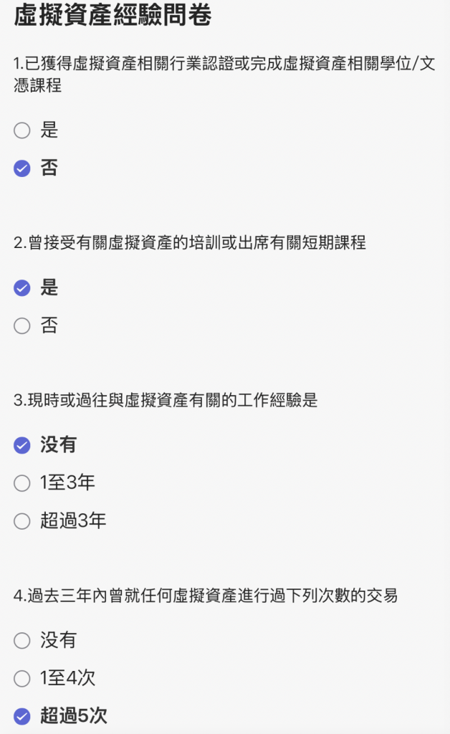Click checked 否 radio under question 1
Screen dimensions: 450x734
[x=22, y=168]
